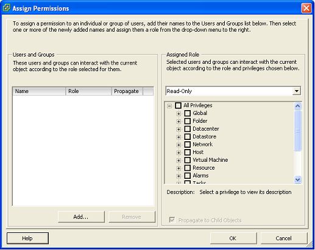The width and height of the screenshot is (315, 250).
Task: Confirm with the OK button
Action: [x=233, y=238]
